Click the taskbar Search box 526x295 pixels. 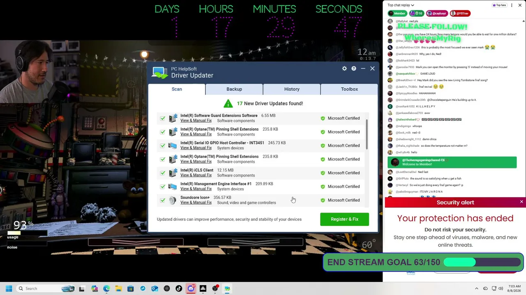pos(46,288)
